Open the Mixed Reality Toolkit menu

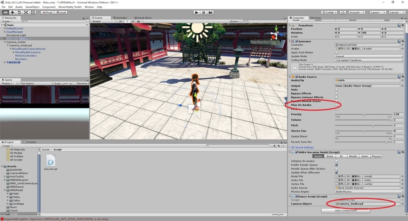70,7
